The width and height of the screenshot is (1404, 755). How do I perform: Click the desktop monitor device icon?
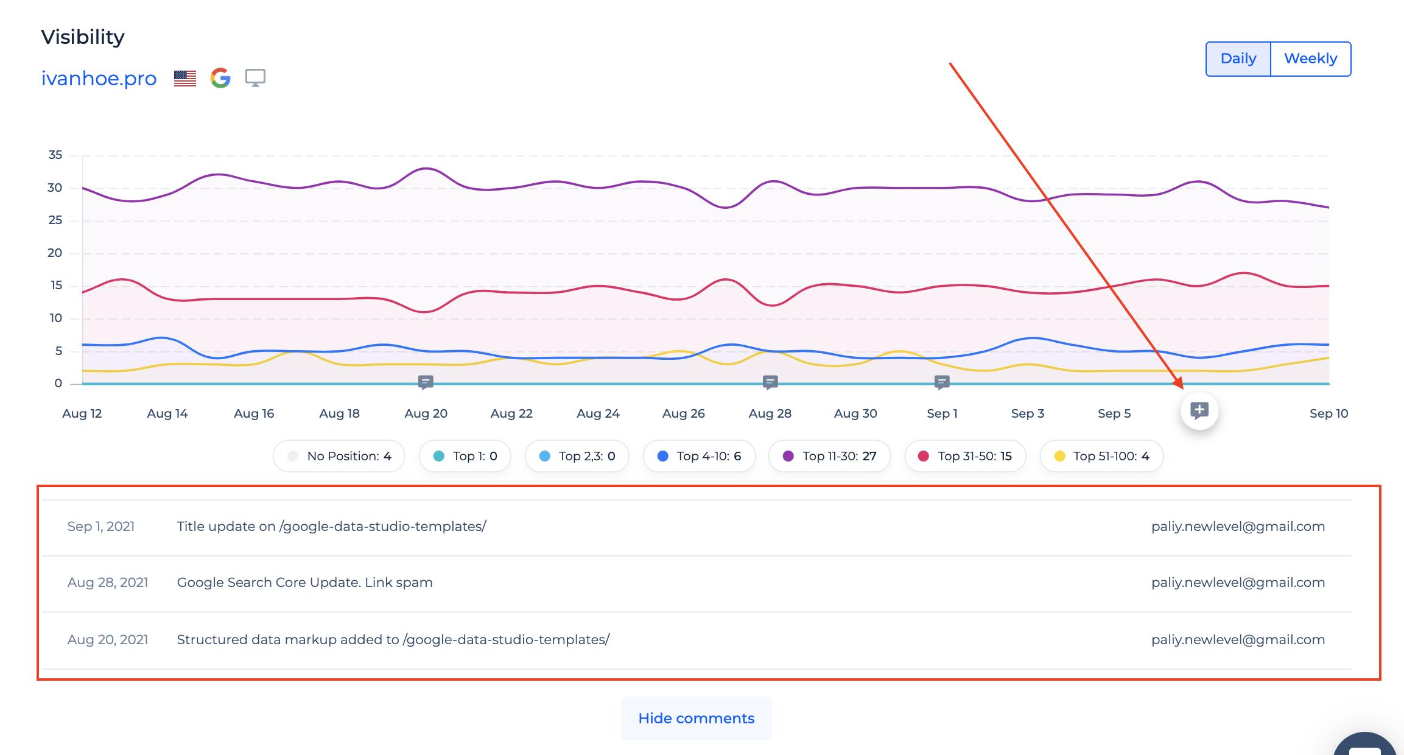click(255, 78)
